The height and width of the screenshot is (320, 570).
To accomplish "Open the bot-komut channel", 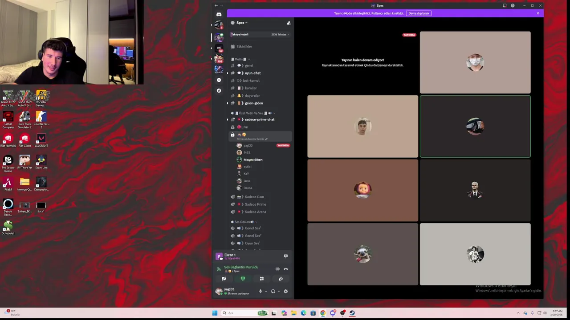I will pyautogui.click(x=261, y=80).
